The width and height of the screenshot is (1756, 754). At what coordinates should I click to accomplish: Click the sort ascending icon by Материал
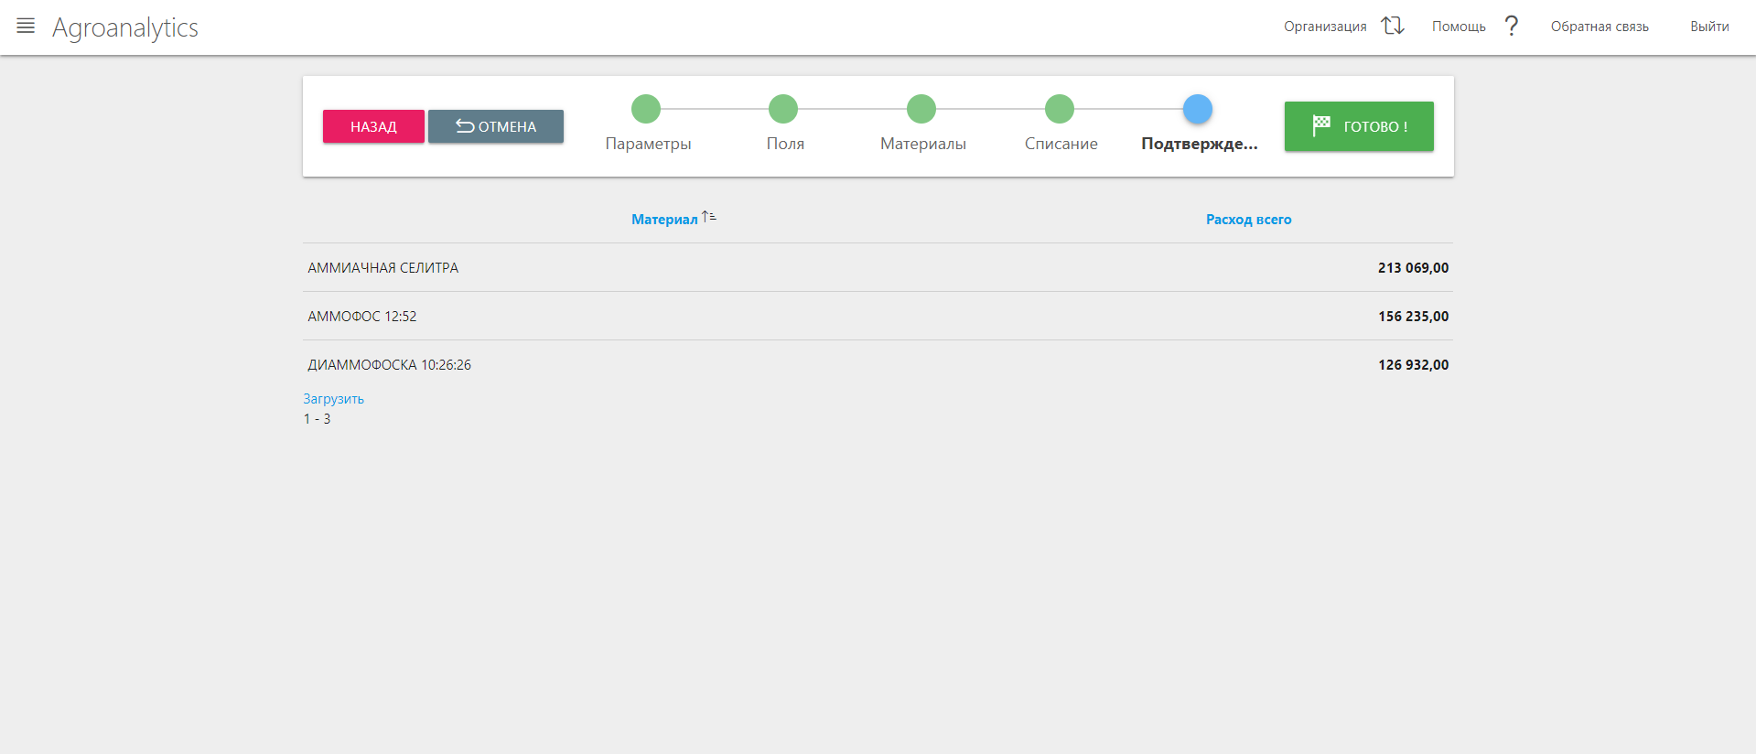[709, 217]
